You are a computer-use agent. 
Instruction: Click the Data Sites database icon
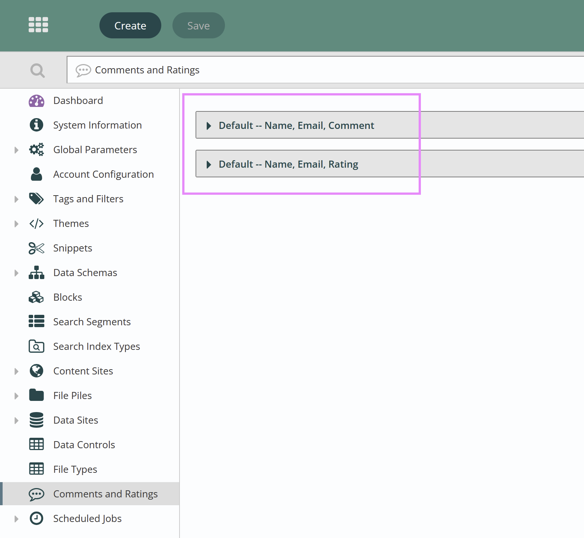click(36, 420)
